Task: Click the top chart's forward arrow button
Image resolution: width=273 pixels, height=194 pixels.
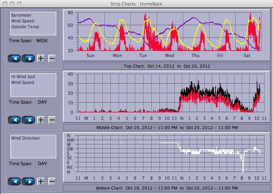Action: [x=29, y=58]
